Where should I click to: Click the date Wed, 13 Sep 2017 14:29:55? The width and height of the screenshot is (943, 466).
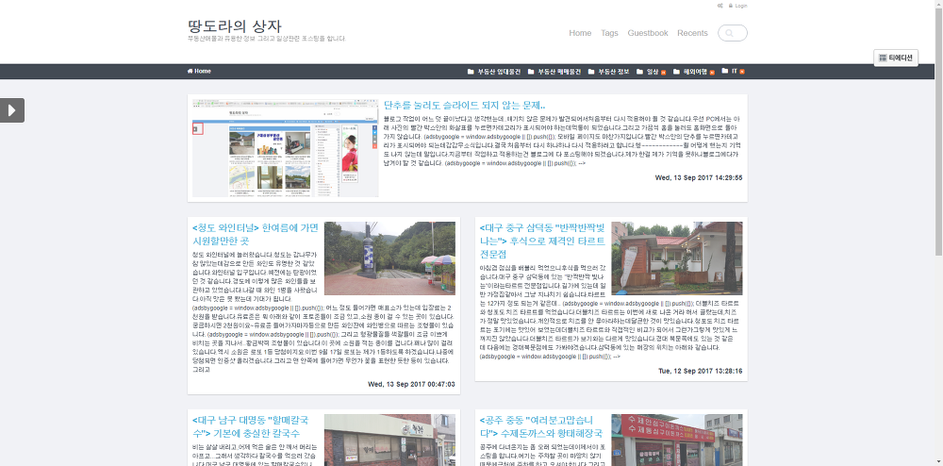[x=699, y=178]
